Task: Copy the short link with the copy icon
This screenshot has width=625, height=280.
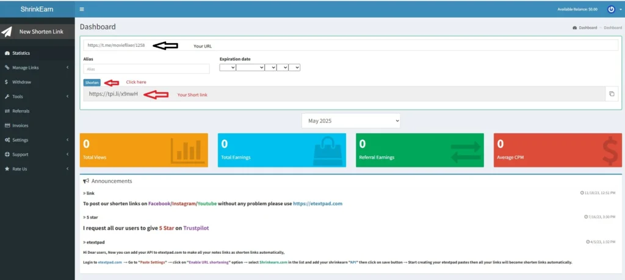Action: 612,94
